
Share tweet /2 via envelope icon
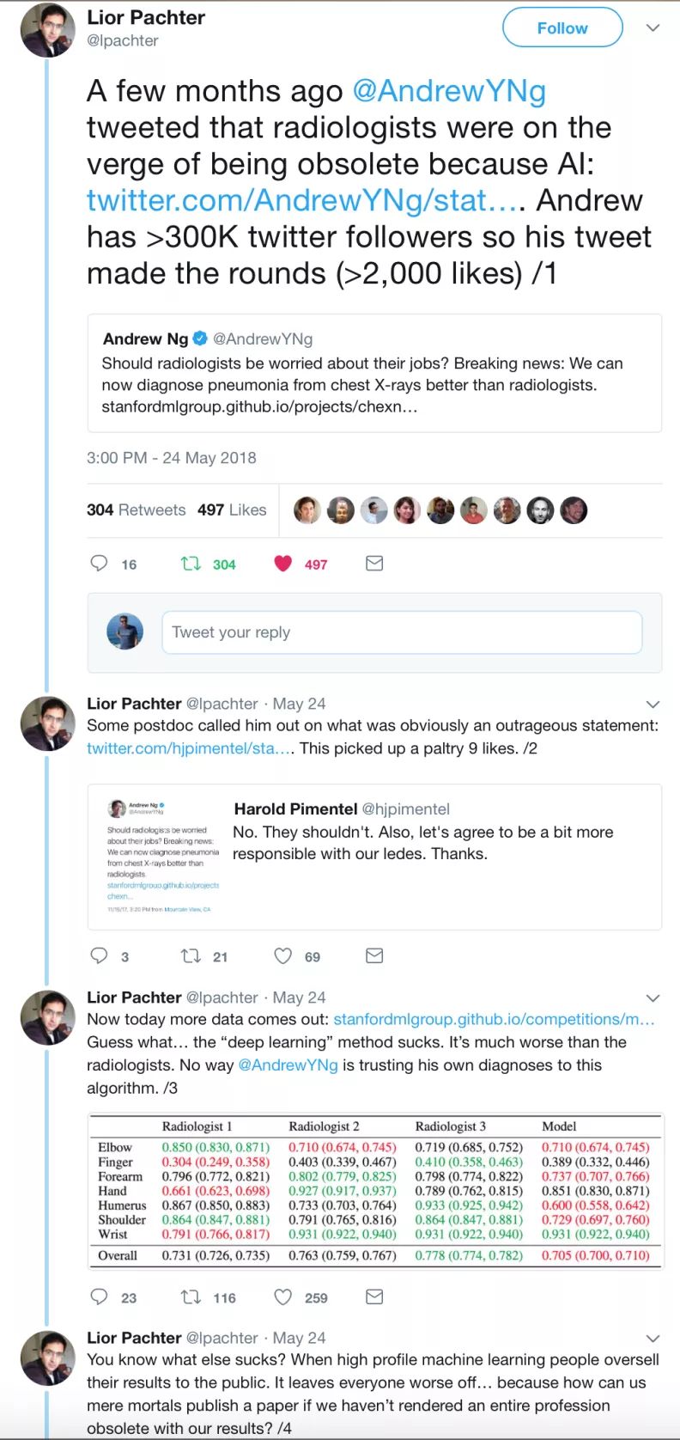point(374,955)
